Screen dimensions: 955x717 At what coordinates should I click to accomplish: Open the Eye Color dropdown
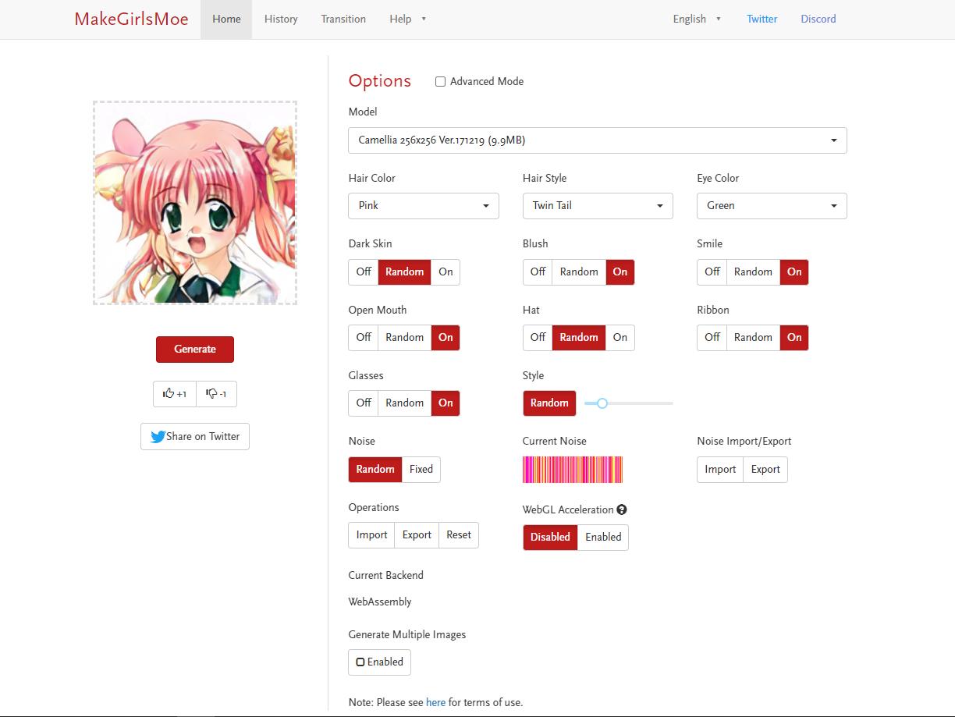[x=771, y=205]
